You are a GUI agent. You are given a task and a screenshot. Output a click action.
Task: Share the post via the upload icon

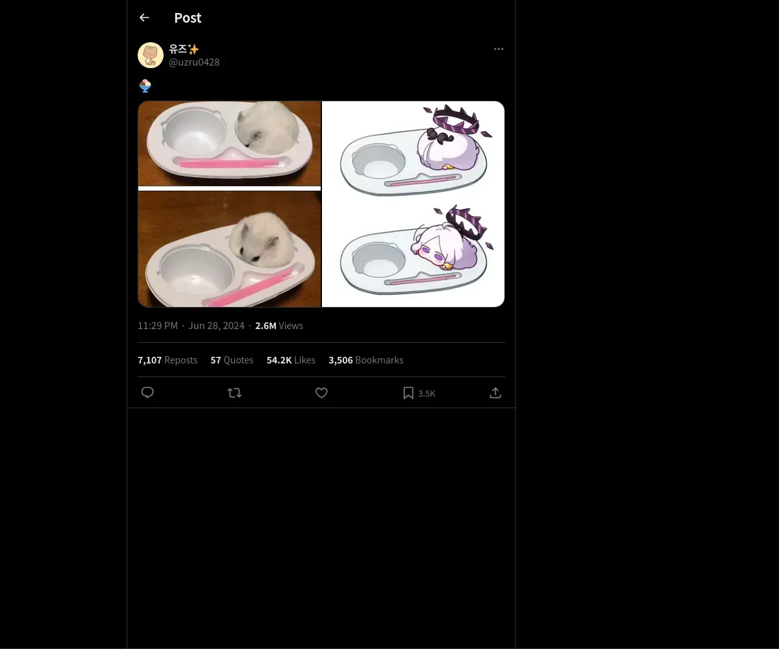pyautogui.click(x=495, y=393)
